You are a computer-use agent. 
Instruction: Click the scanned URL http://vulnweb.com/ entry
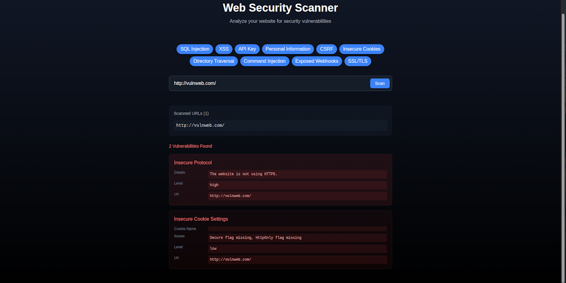click(200, 125)
